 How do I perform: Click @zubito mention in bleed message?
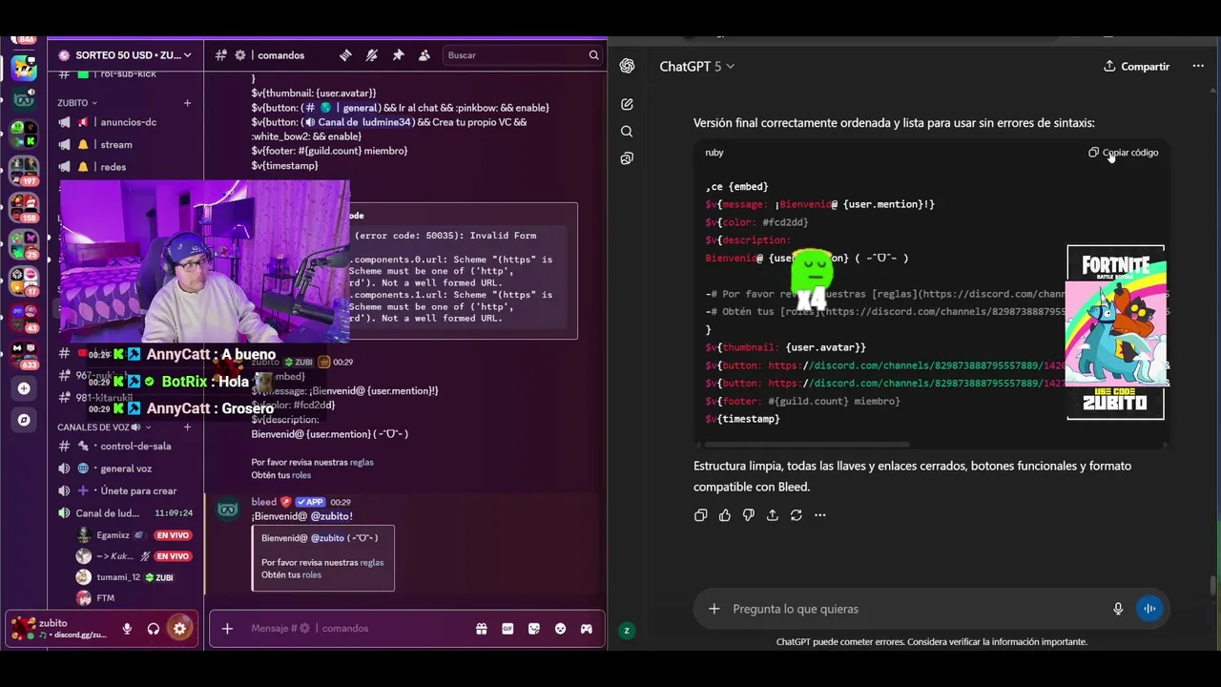point(331,516)
